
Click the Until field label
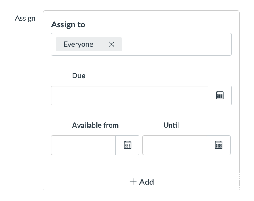(x=171, y=125)
